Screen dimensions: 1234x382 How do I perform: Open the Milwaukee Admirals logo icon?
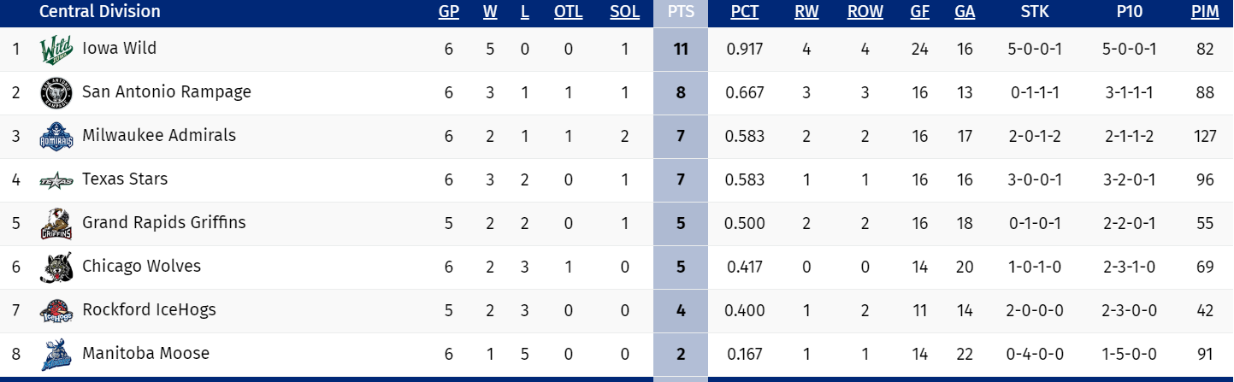51,137
